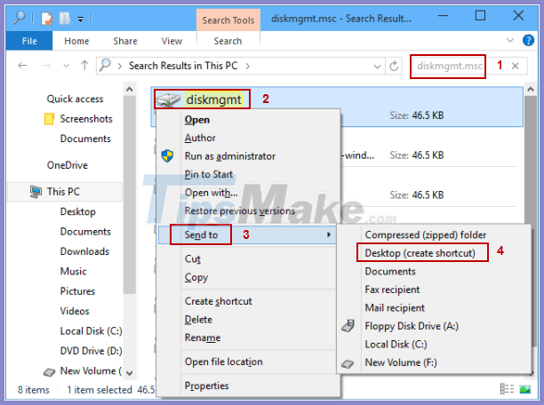Clear the search box with X
544x405 pixels.
coord(516,66)
